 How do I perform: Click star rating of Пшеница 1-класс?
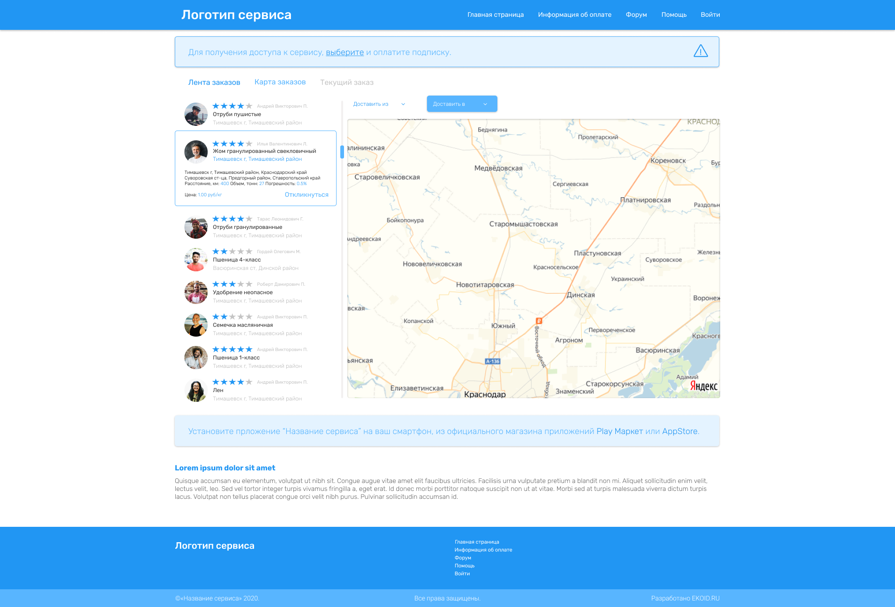click(232, 349)
